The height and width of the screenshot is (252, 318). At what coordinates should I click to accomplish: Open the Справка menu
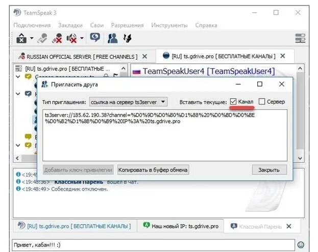[x=206, y=26]
